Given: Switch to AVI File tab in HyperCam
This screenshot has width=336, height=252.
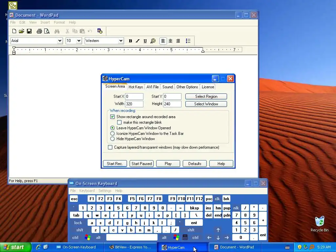Looking at the screenshot, I should click(x=153, y=87).
